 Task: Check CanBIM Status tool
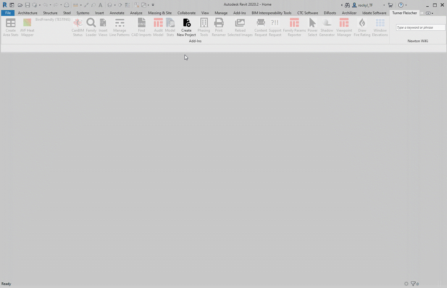pos(78,27)
